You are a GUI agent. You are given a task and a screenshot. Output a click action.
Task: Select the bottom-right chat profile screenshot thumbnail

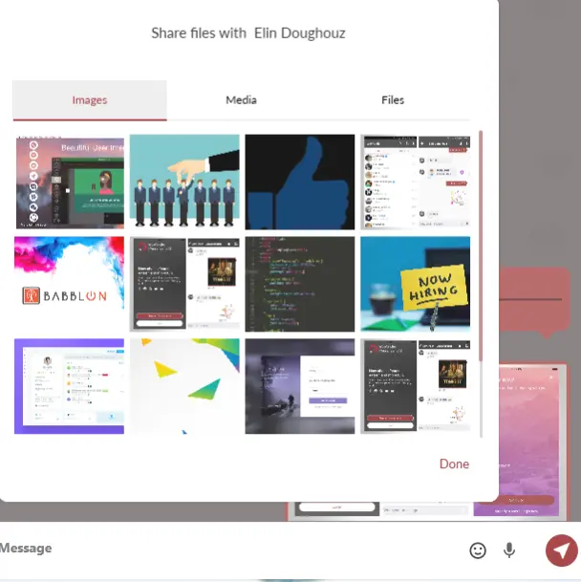click(x=415, y=386)
